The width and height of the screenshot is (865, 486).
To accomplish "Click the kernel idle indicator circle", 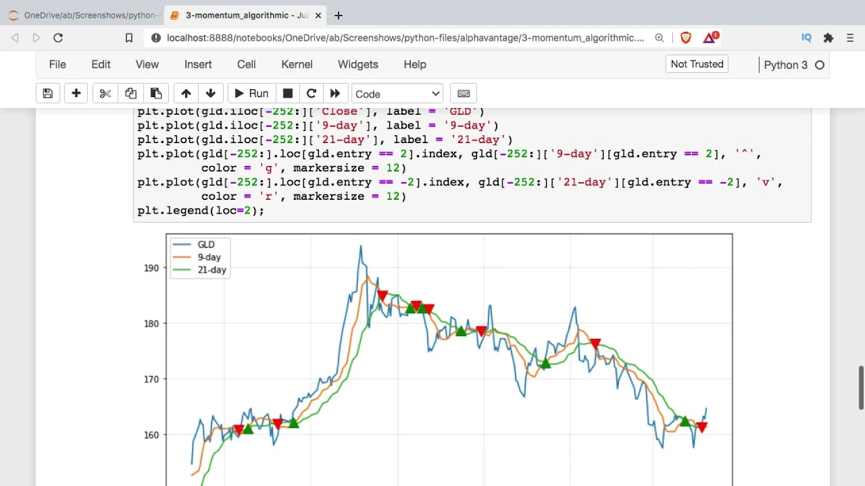I will (820, 65).
